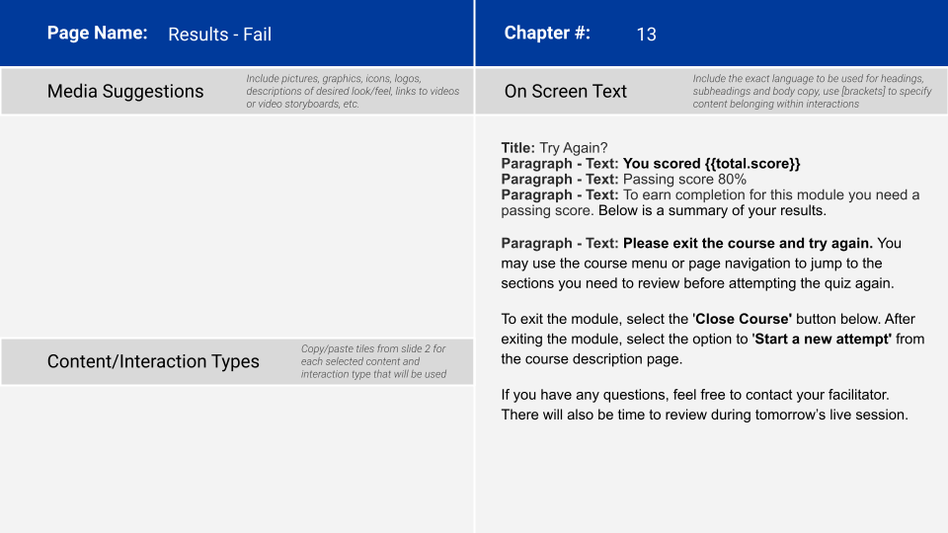Click the Media Suggestions hint text about pictures and graphics
The height and width of the screenshot is (533, 948).
coord(353,91)
